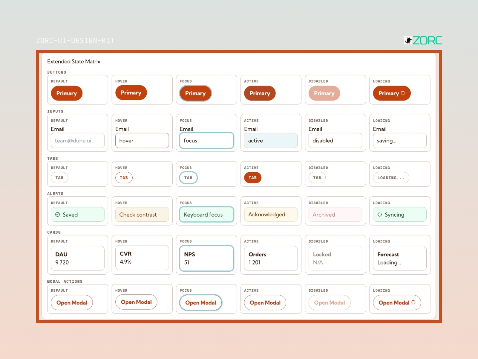Image resolution: width=478 pixels, height=359 pixels.
Task: Open the CVR 4.9% card
Action: 142,258
